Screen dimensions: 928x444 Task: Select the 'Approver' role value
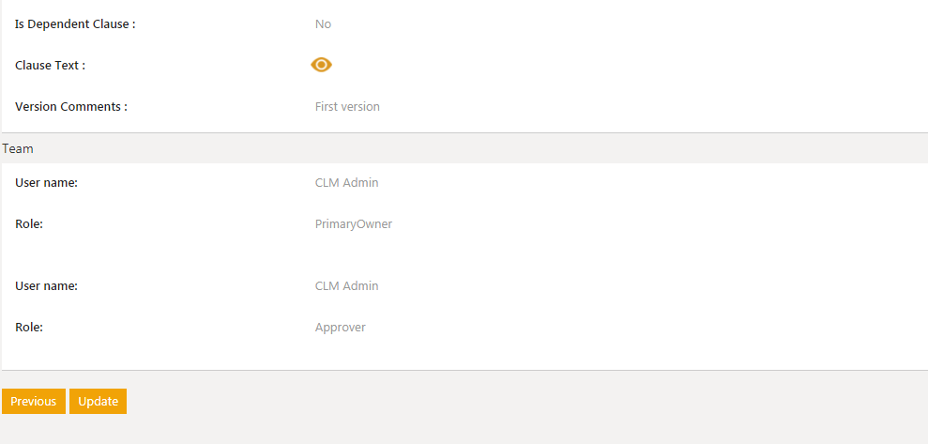pos(340,327)
